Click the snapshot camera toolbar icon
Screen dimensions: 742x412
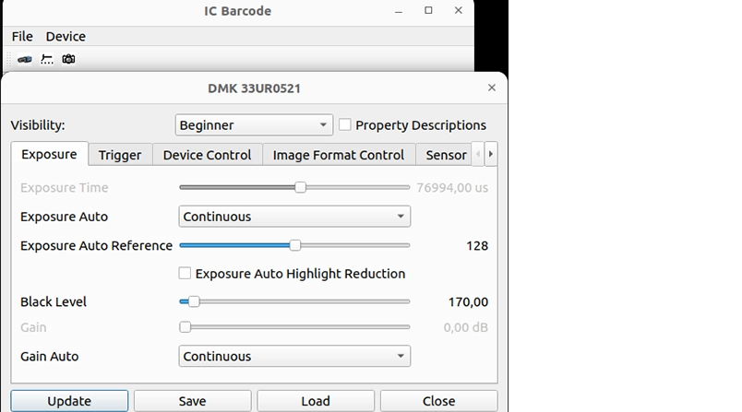(x=68, y=59)
